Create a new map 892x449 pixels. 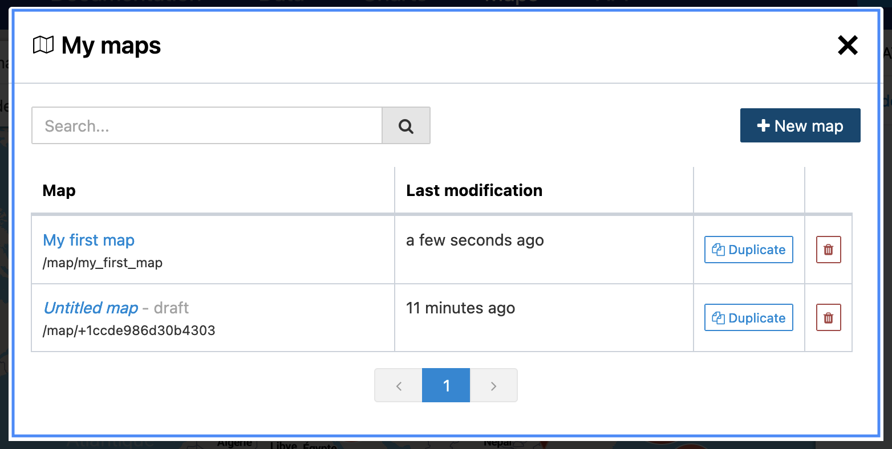[x=800, y=126]
